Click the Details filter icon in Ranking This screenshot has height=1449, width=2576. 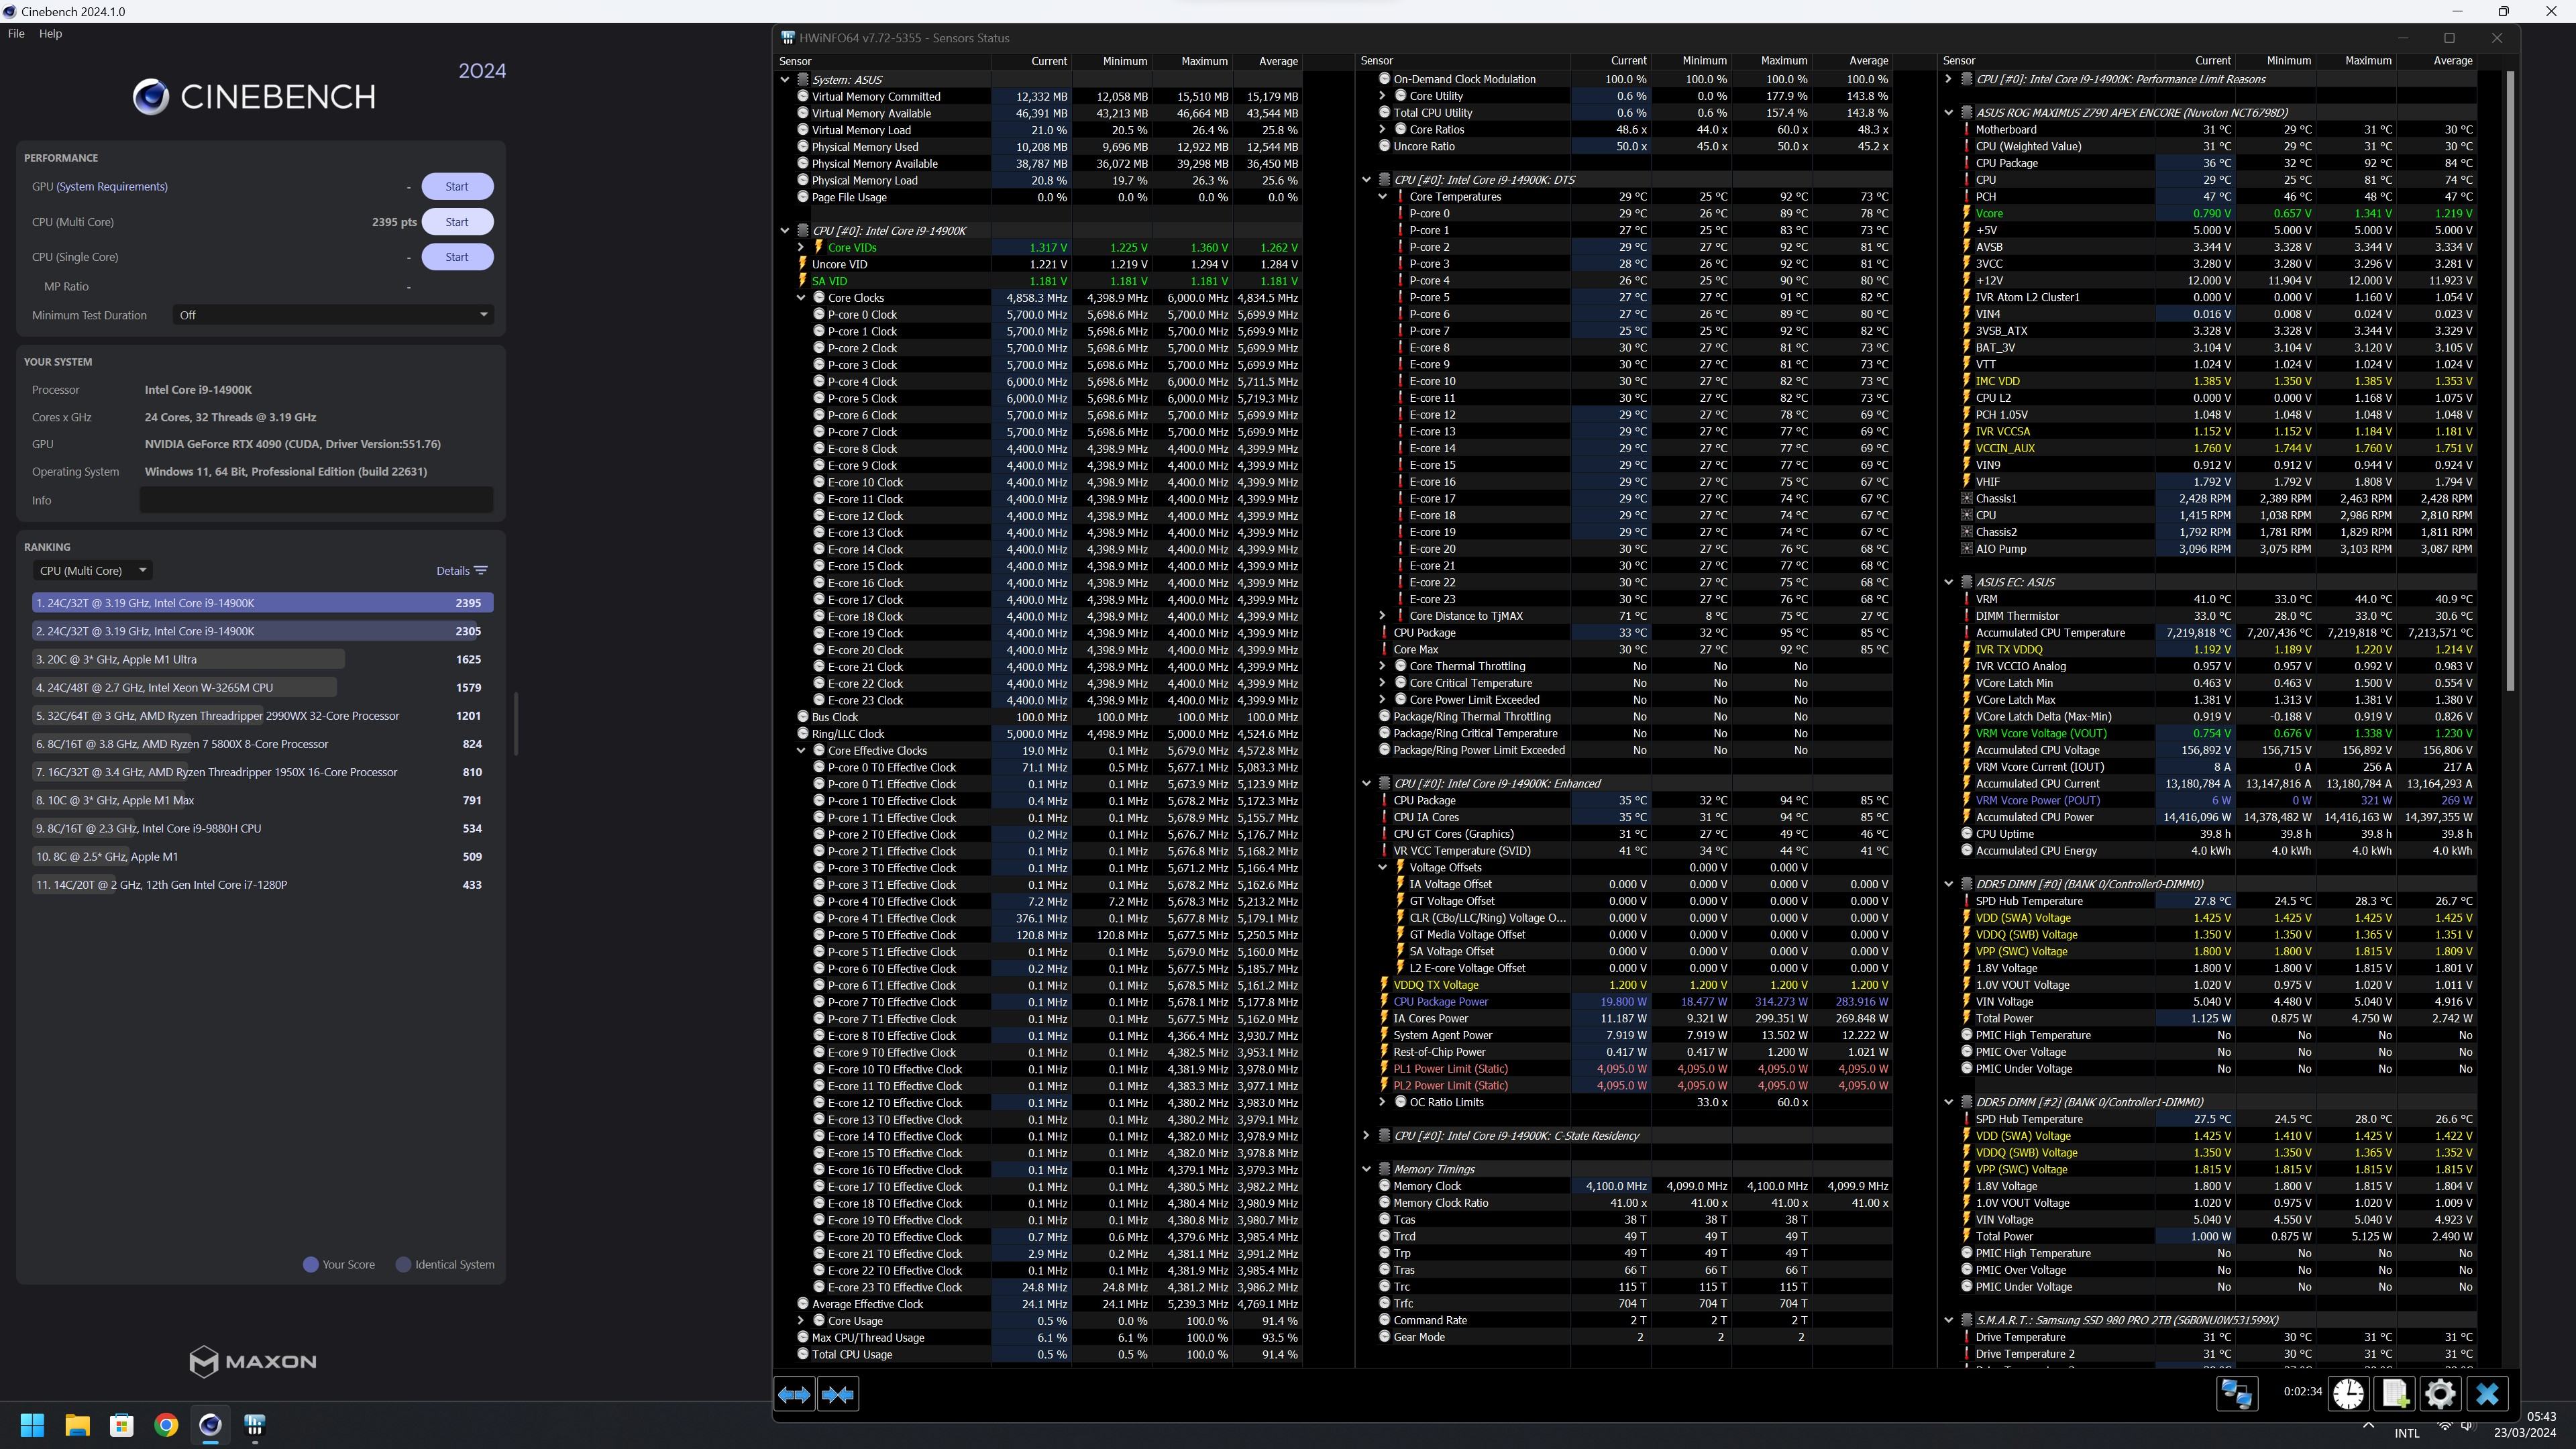click(x=481, y=571)
